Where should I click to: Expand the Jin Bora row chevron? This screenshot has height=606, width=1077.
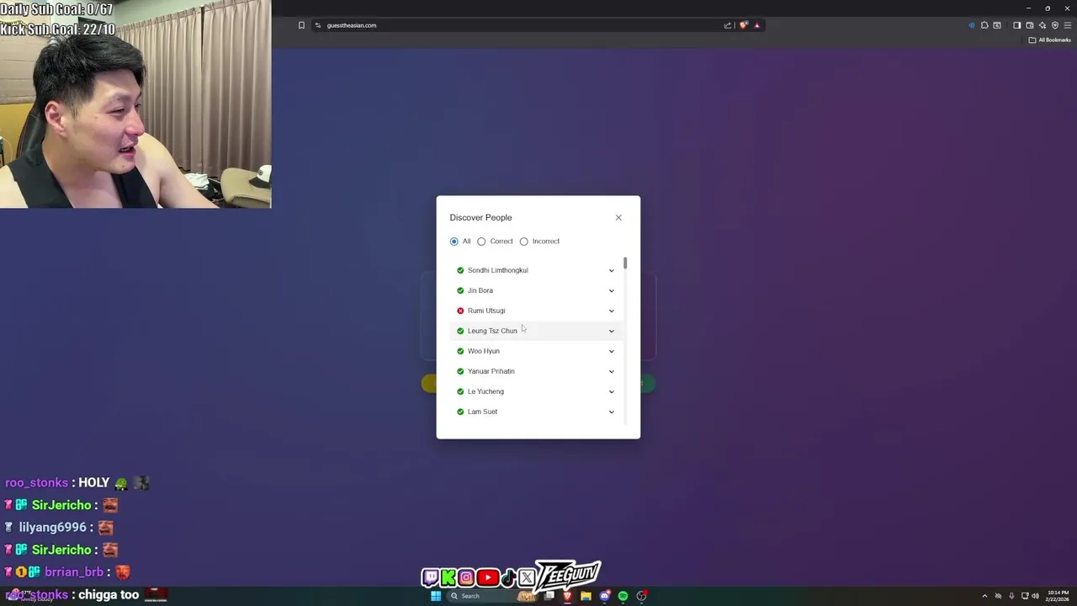(x=612, y=290)
